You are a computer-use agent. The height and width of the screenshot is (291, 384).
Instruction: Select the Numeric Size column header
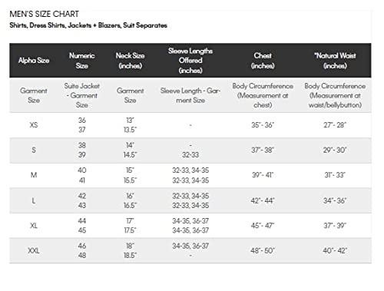pyautogui.click(x=82, y=61)
